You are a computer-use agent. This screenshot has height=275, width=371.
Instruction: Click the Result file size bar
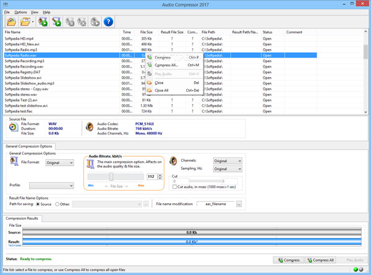click(x=192, y=242)
